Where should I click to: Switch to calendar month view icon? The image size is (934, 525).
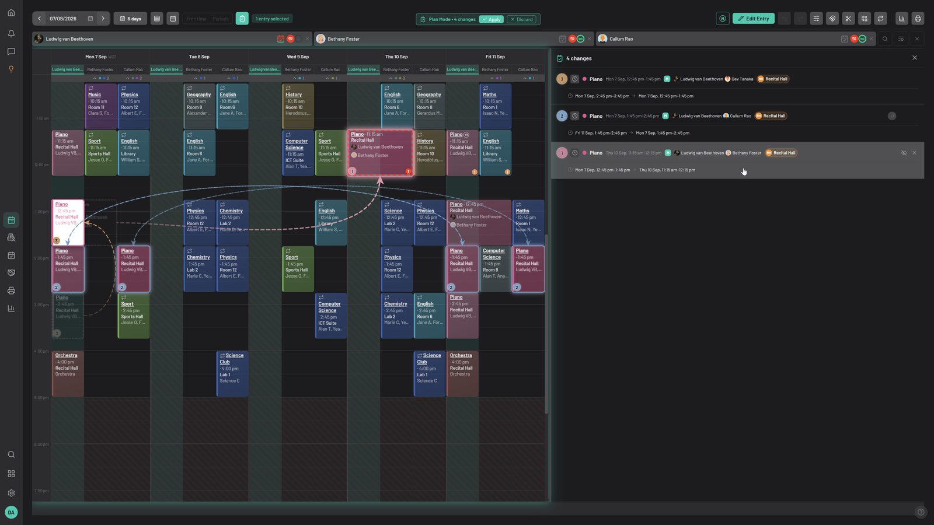coord(173,19)
